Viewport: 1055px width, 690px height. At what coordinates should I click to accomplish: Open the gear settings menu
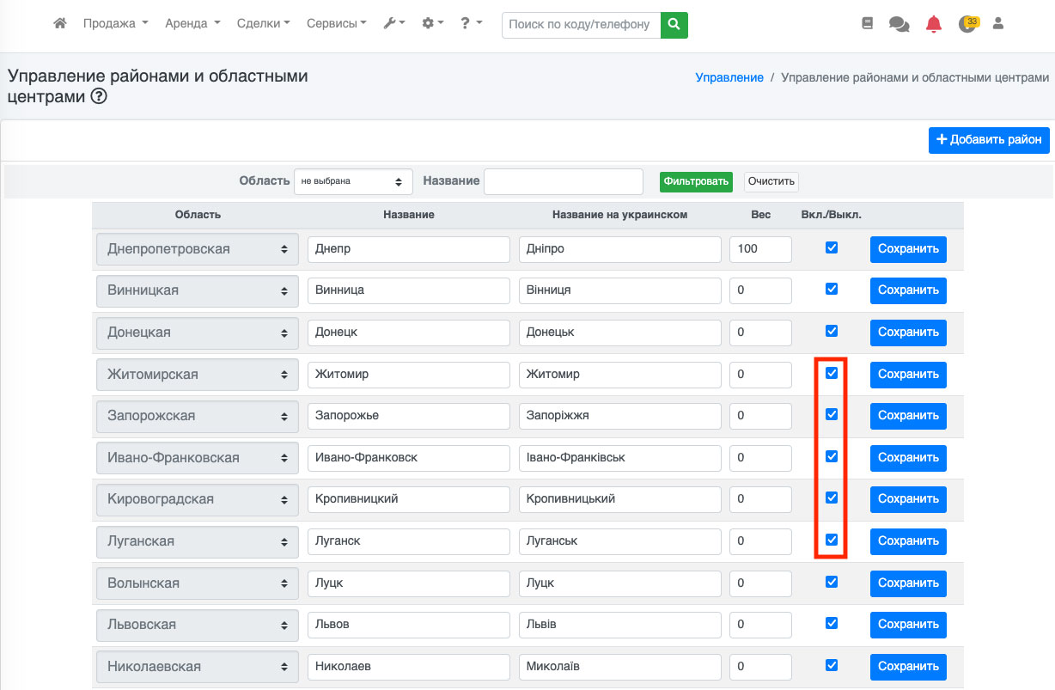tap(432, 24)
